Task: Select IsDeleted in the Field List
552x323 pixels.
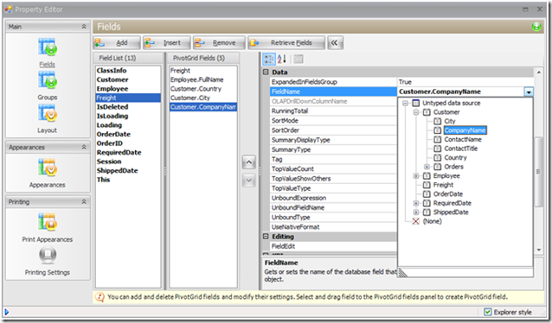Action: (x=128, y=107)
